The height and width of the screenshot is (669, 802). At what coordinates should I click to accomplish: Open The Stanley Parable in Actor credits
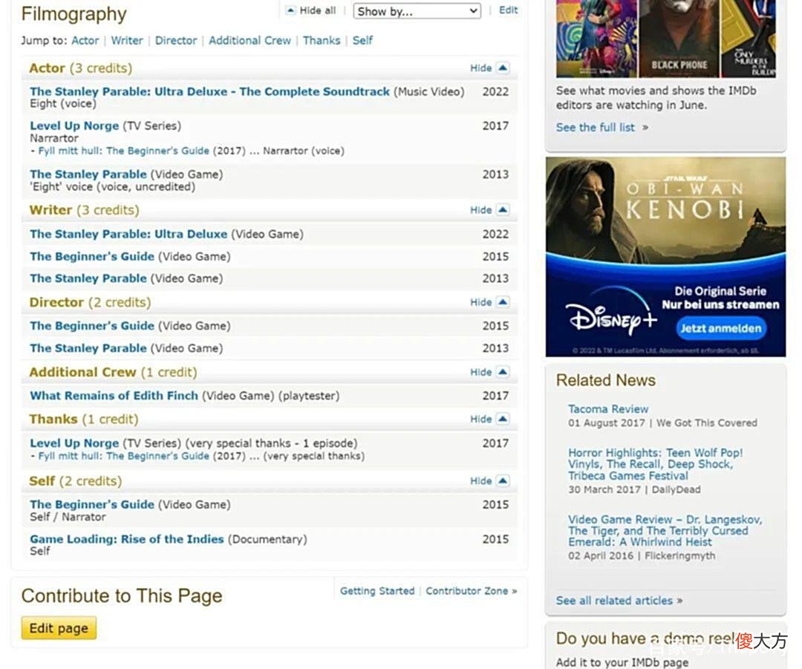tap(88, 174)
